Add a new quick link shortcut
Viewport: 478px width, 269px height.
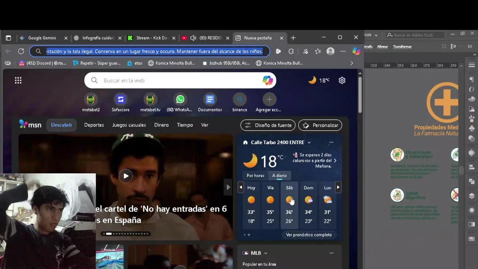269,103
